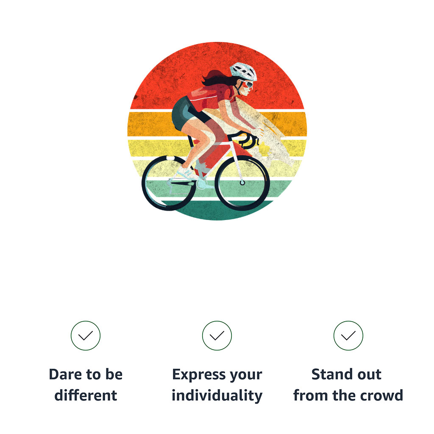Click the cyclist's white helmet

(x=244, y=71)
